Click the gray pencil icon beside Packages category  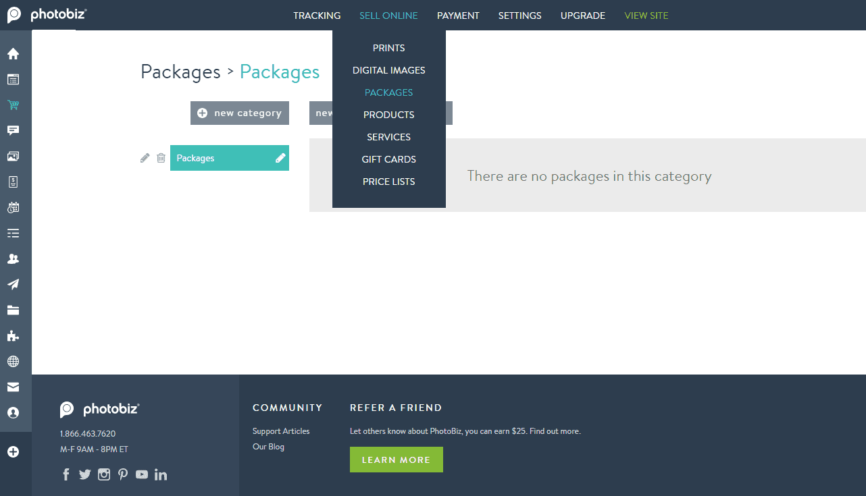click(145, 158)
